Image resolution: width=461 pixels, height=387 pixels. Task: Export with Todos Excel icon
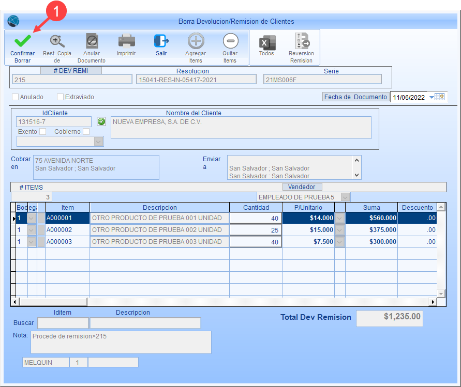(267, 42)
